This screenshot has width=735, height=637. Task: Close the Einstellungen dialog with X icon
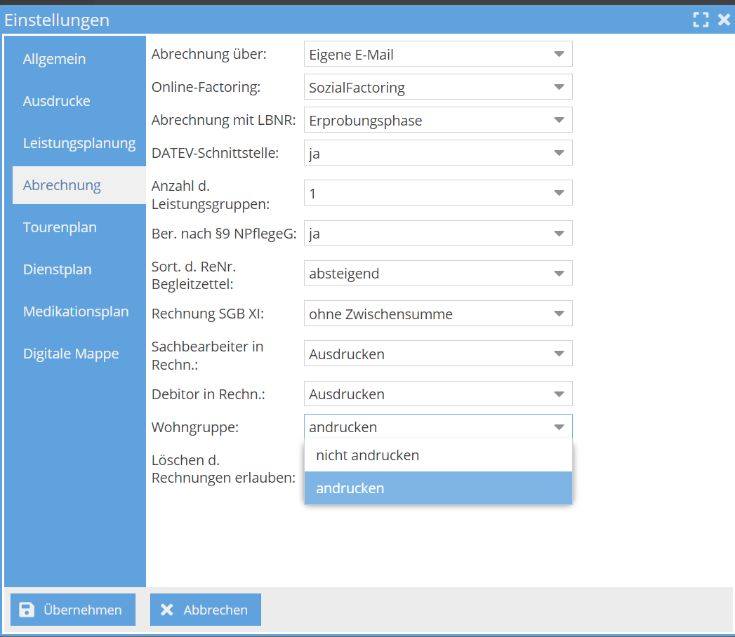tap(724, 20)
